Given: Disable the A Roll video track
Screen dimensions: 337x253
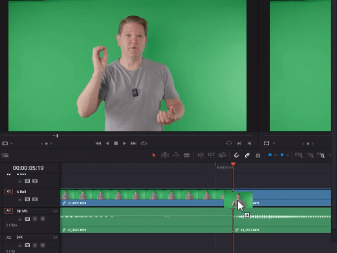Looking at the screenshot, I should point(35,199).
